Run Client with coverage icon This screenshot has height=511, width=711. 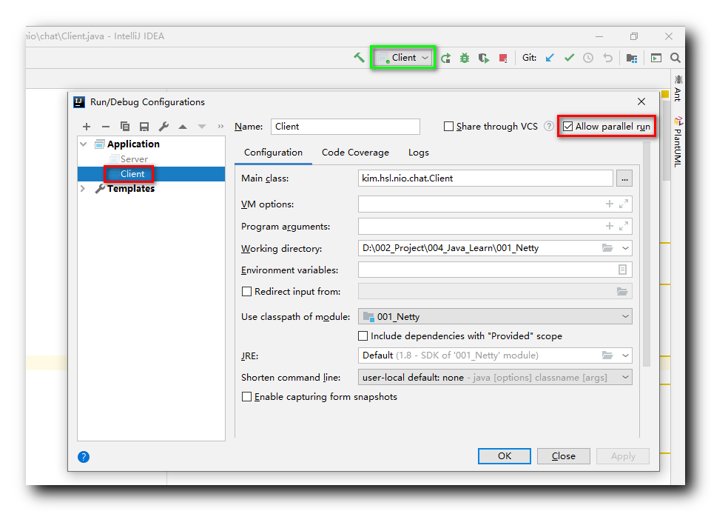coord(484,58)
